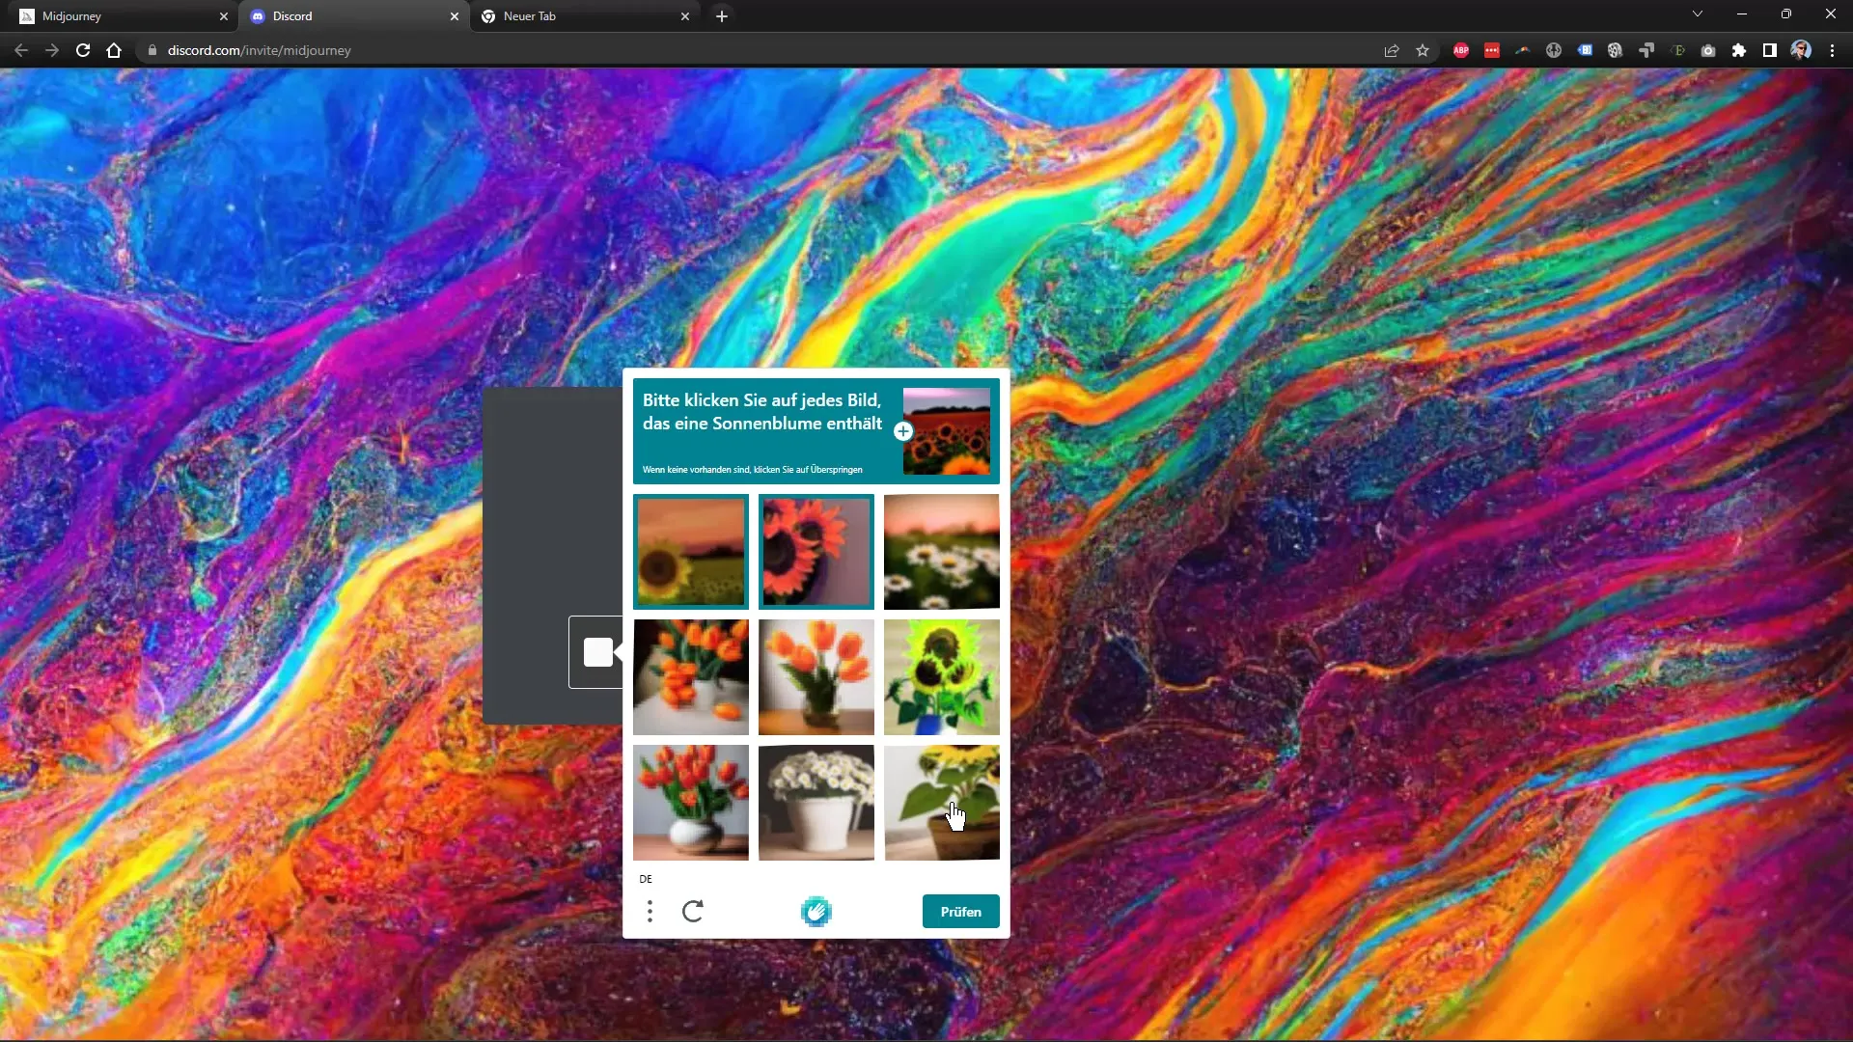
Task: Change the captcha language DE
Action: 646,879
